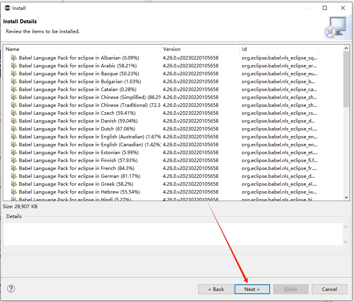Click the Greek language pack feature icon
The image size is (354, 302).
pyautogui.click(x=14, y=184)
